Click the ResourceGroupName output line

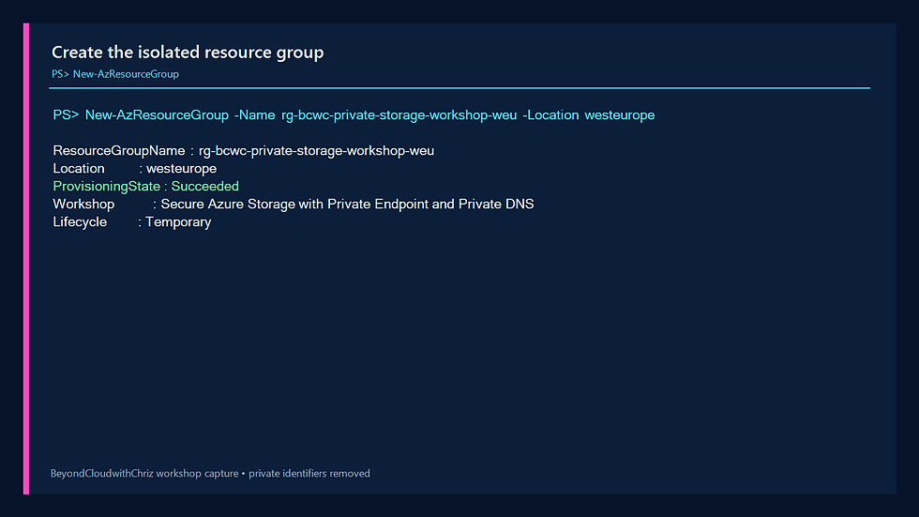click(243, 151)
